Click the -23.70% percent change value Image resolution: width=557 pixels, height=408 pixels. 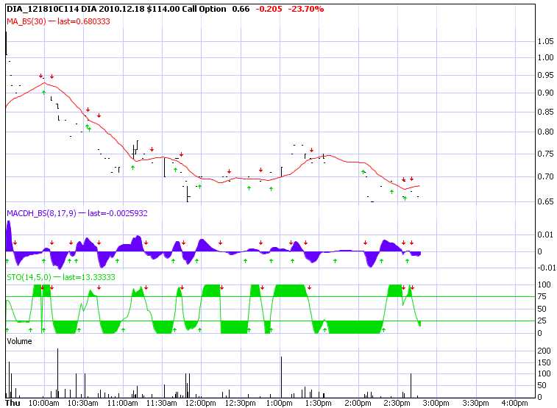[304, 9]
